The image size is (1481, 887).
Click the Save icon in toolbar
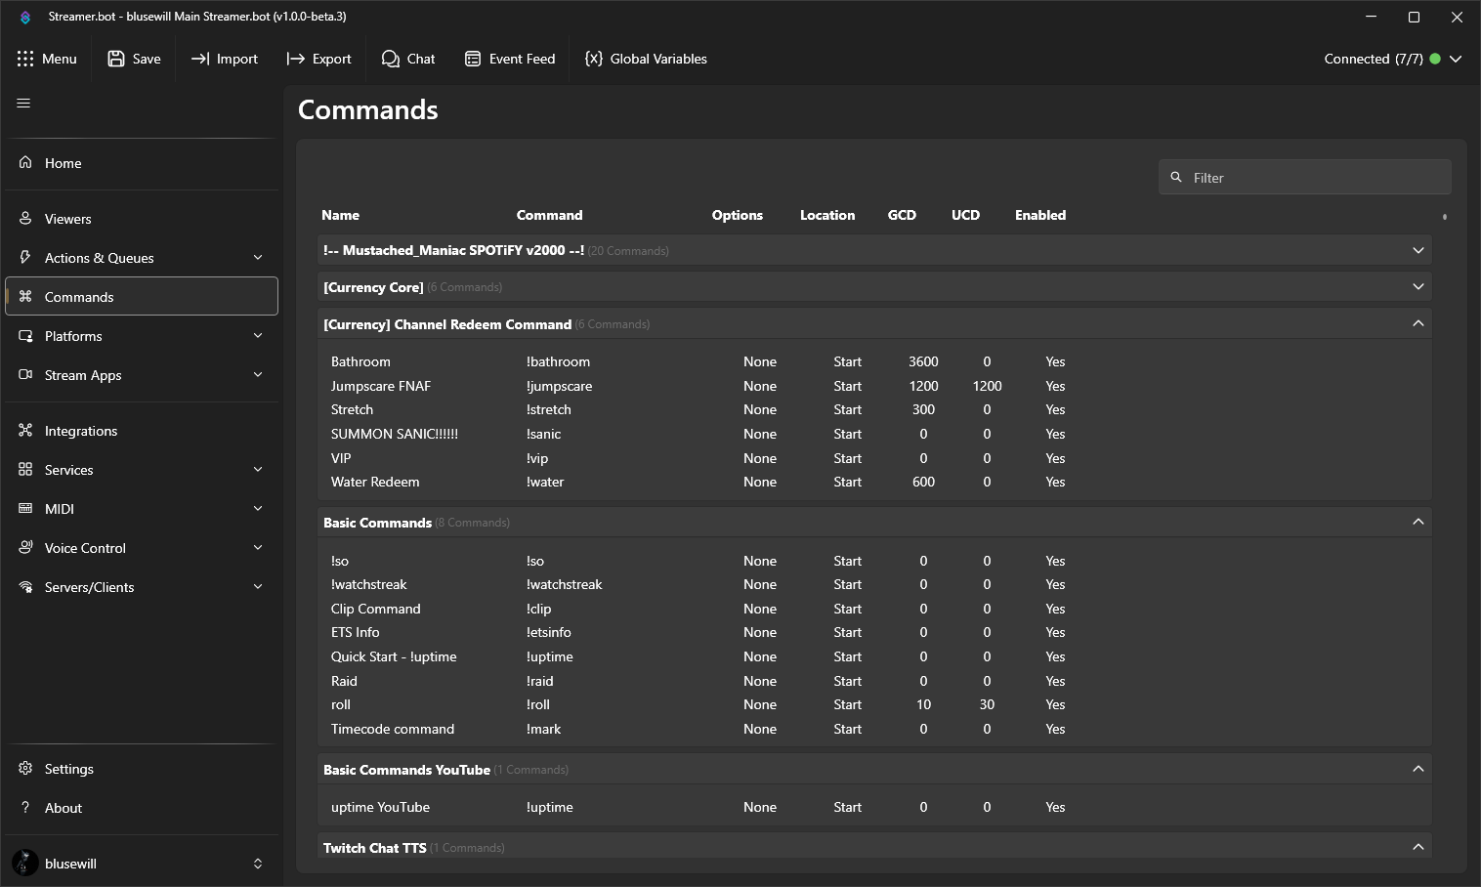[x=116, y=59]
